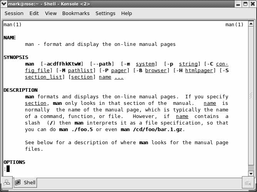This screenshot has height=192, width=257.
Task: Click the scrollbar down arrow
Action: pyautogui.click(x=251, y=173)
